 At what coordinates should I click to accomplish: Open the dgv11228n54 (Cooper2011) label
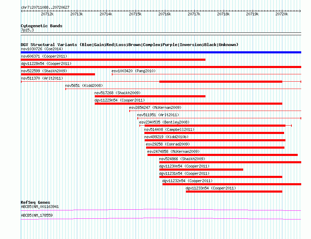[46, 64]
